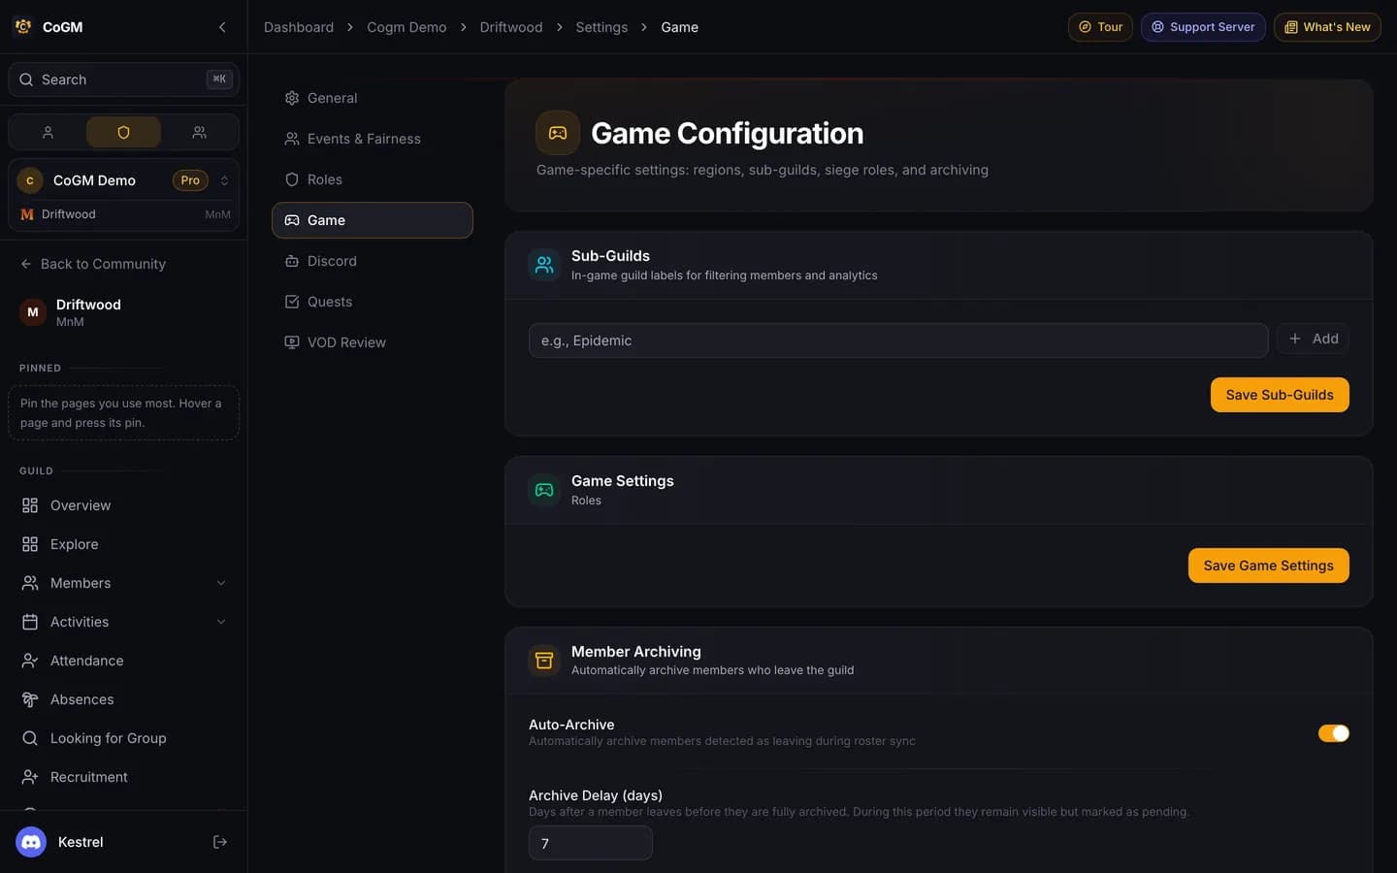Open the General settings tab
This screenshot has height=873, width=1397.
click(x=373, y=98)
